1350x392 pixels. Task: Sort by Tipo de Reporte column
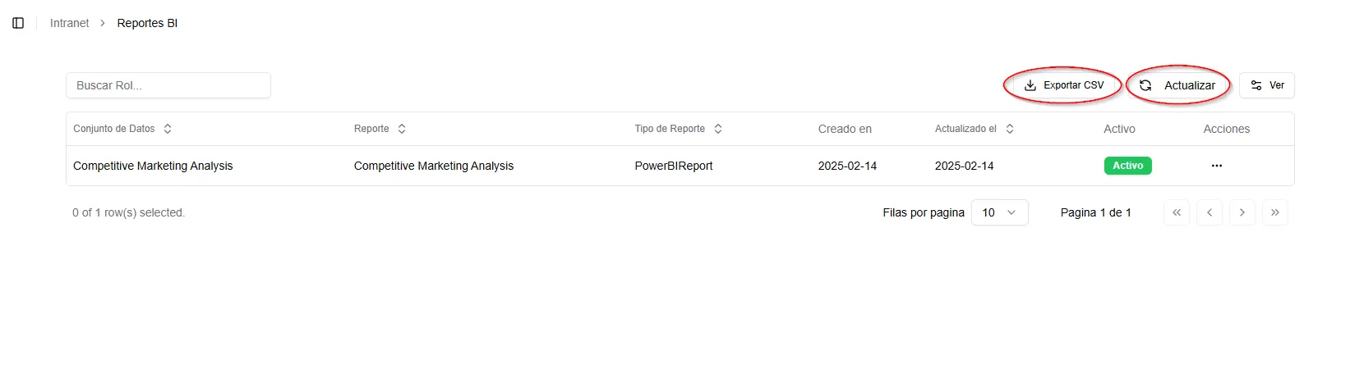[678, 129]
